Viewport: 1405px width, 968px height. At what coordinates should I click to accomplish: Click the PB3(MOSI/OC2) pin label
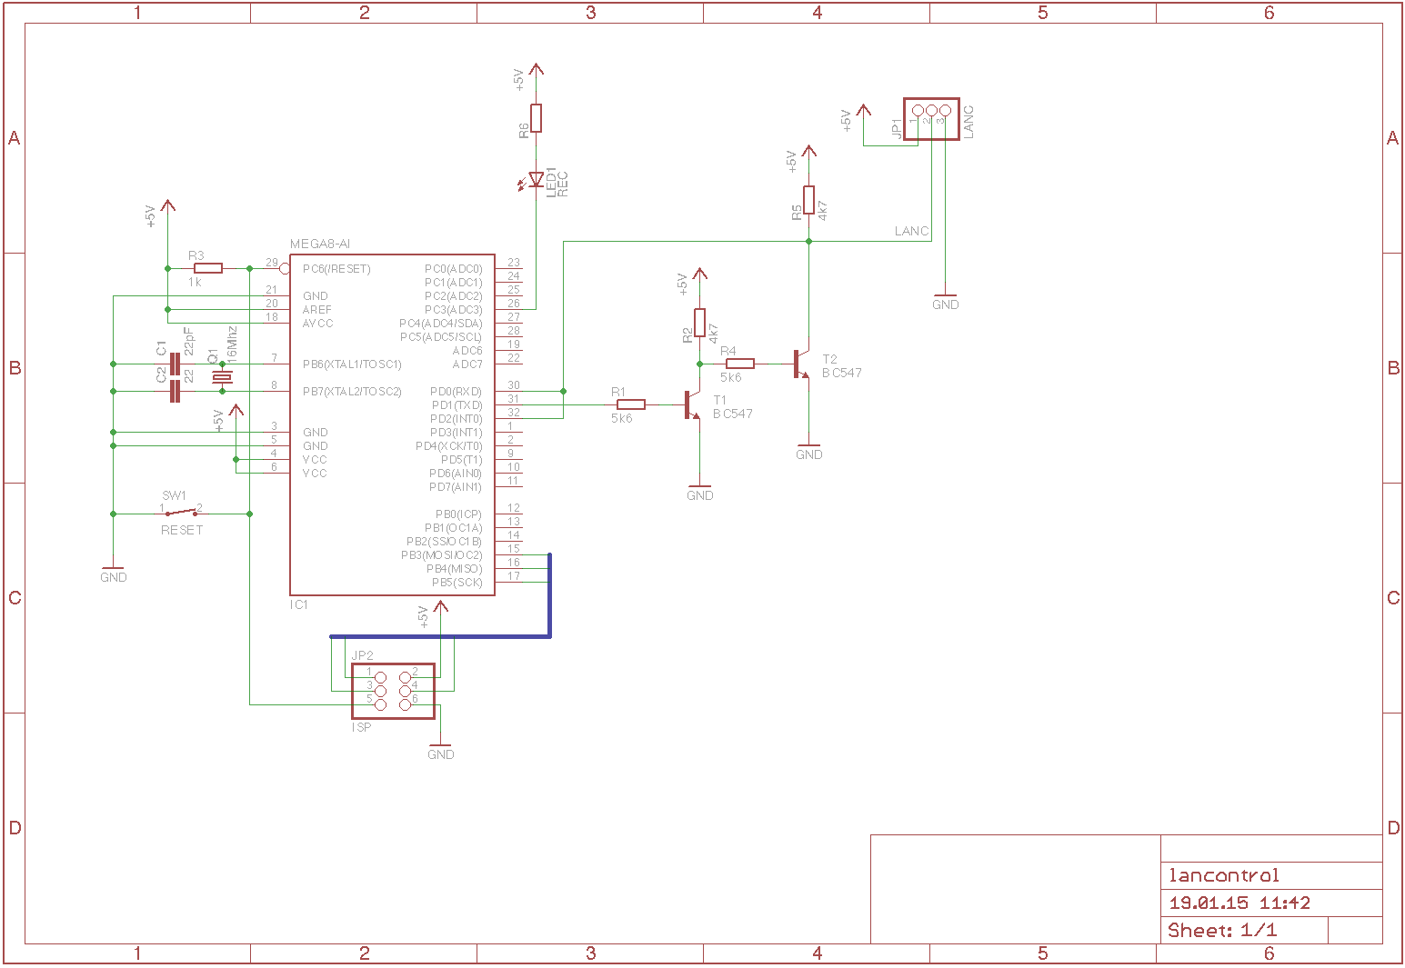442,555
